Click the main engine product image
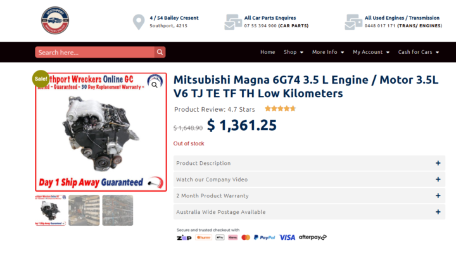Screen dimensions: 456x257 pos(101,132)
